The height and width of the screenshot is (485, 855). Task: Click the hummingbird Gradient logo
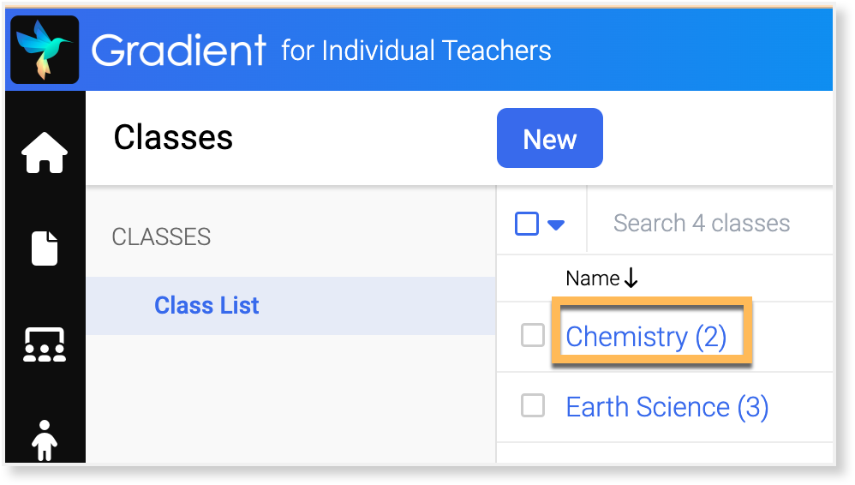coord(44,49)
